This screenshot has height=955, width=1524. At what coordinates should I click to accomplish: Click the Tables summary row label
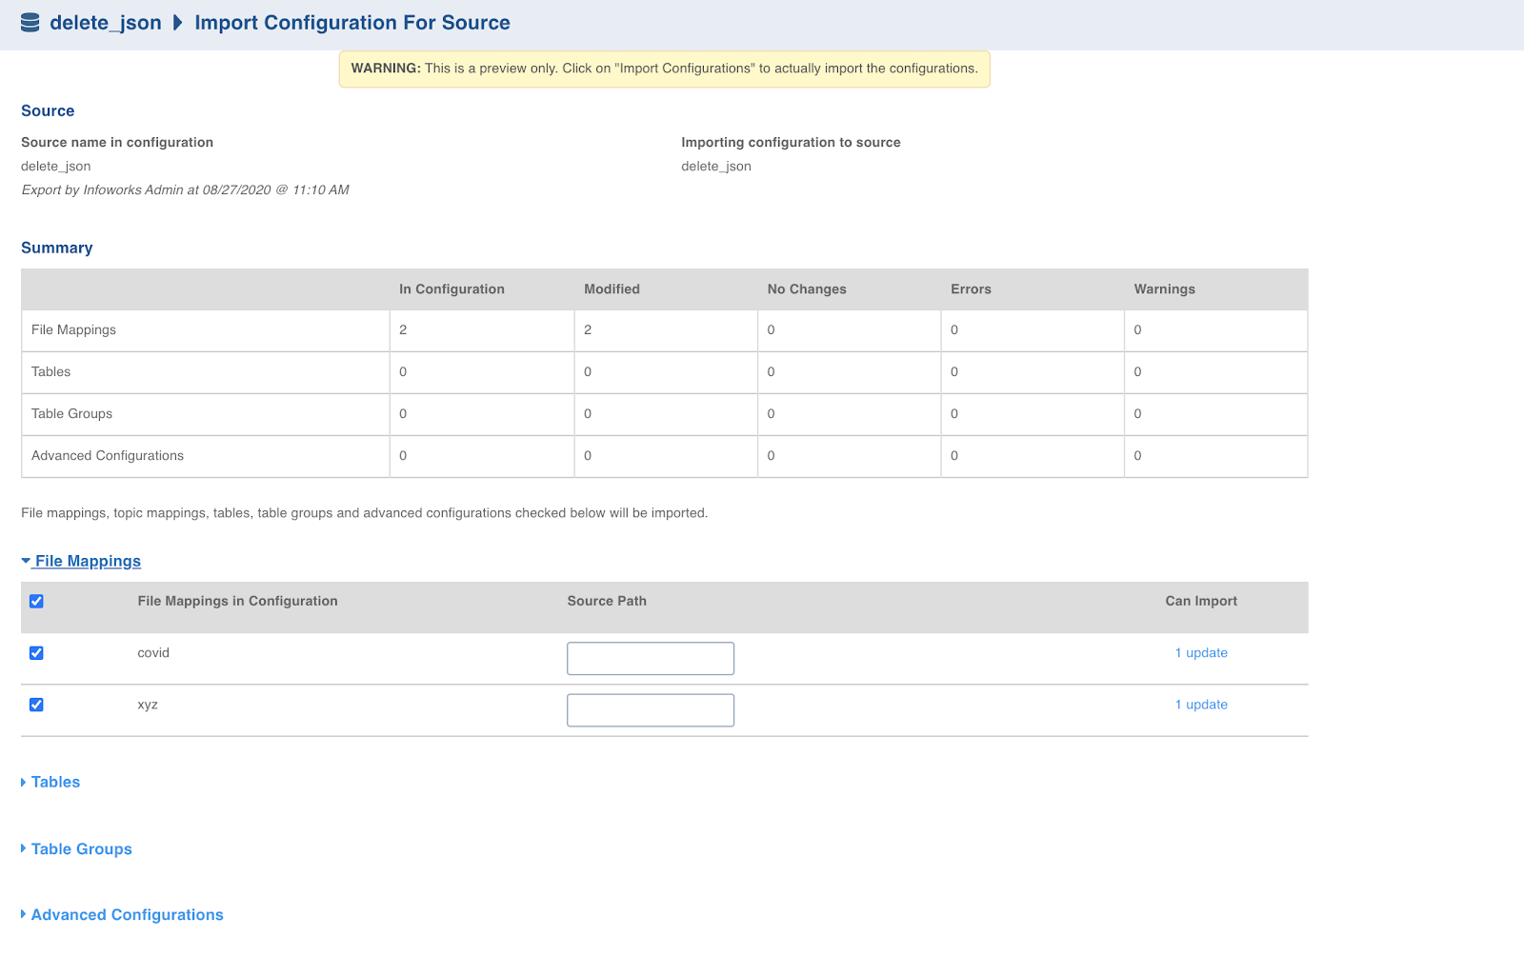50,372
